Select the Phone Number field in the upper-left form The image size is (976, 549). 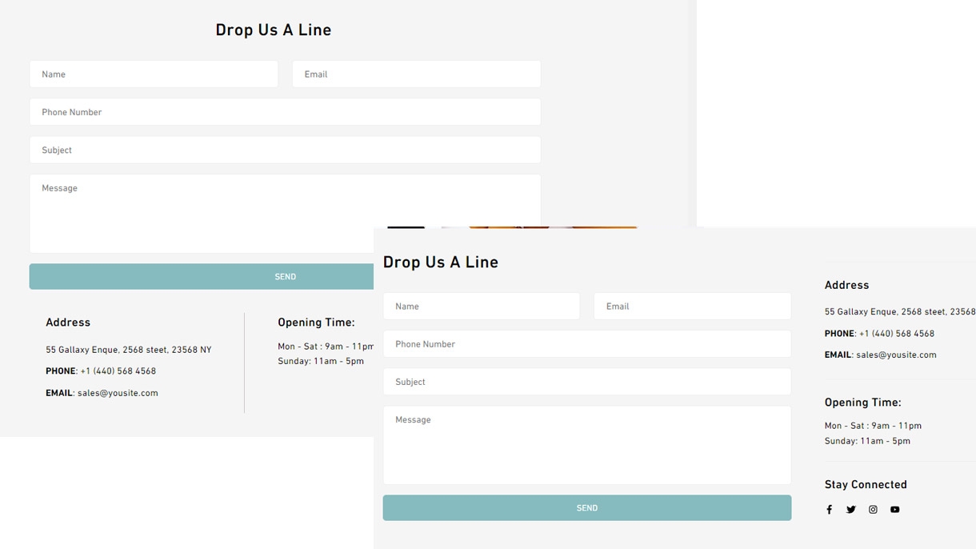point(285,112)
